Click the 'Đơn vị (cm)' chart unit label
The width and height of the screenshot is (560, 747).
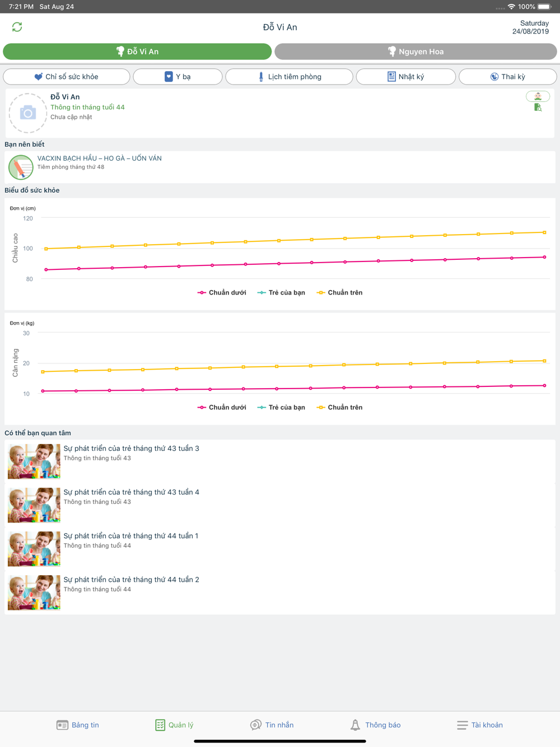tap(23, 208)
